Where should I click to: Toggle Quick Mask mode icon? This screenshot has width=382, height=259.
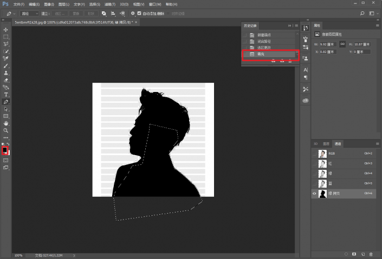(5, 160)
